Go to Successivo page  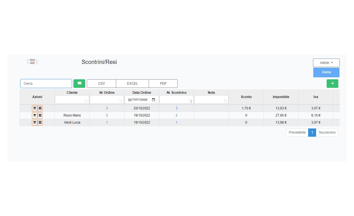[x=327, y=132]
